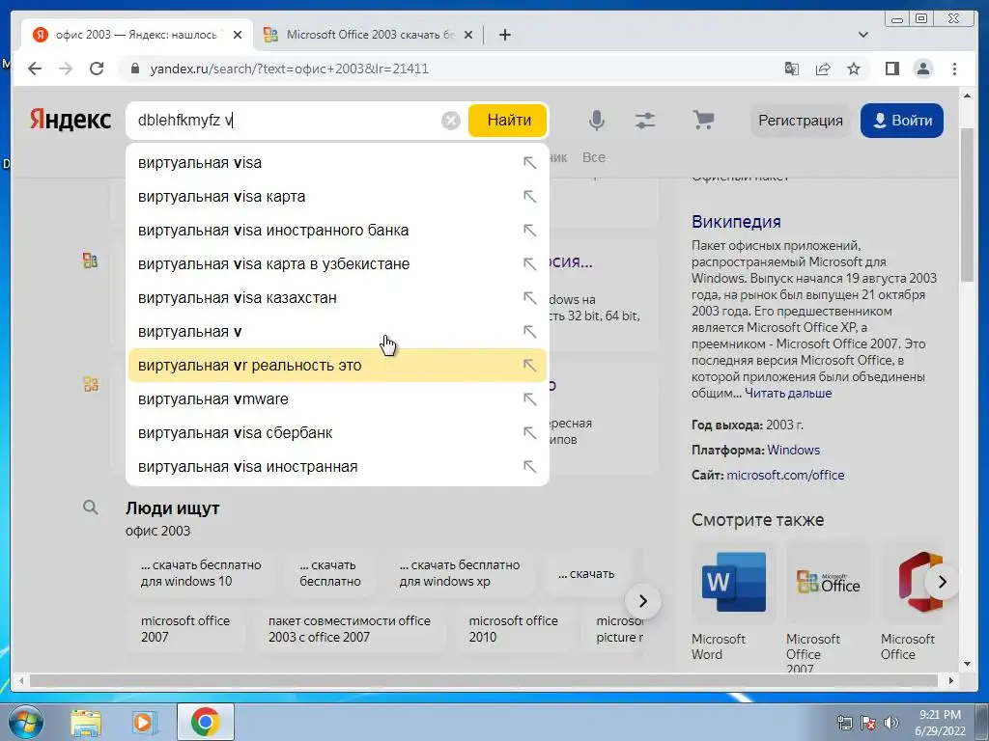The height and width of the screenshot is (741, 989).
Task: Open the shopping cart icon
Action: click(703, 120)
